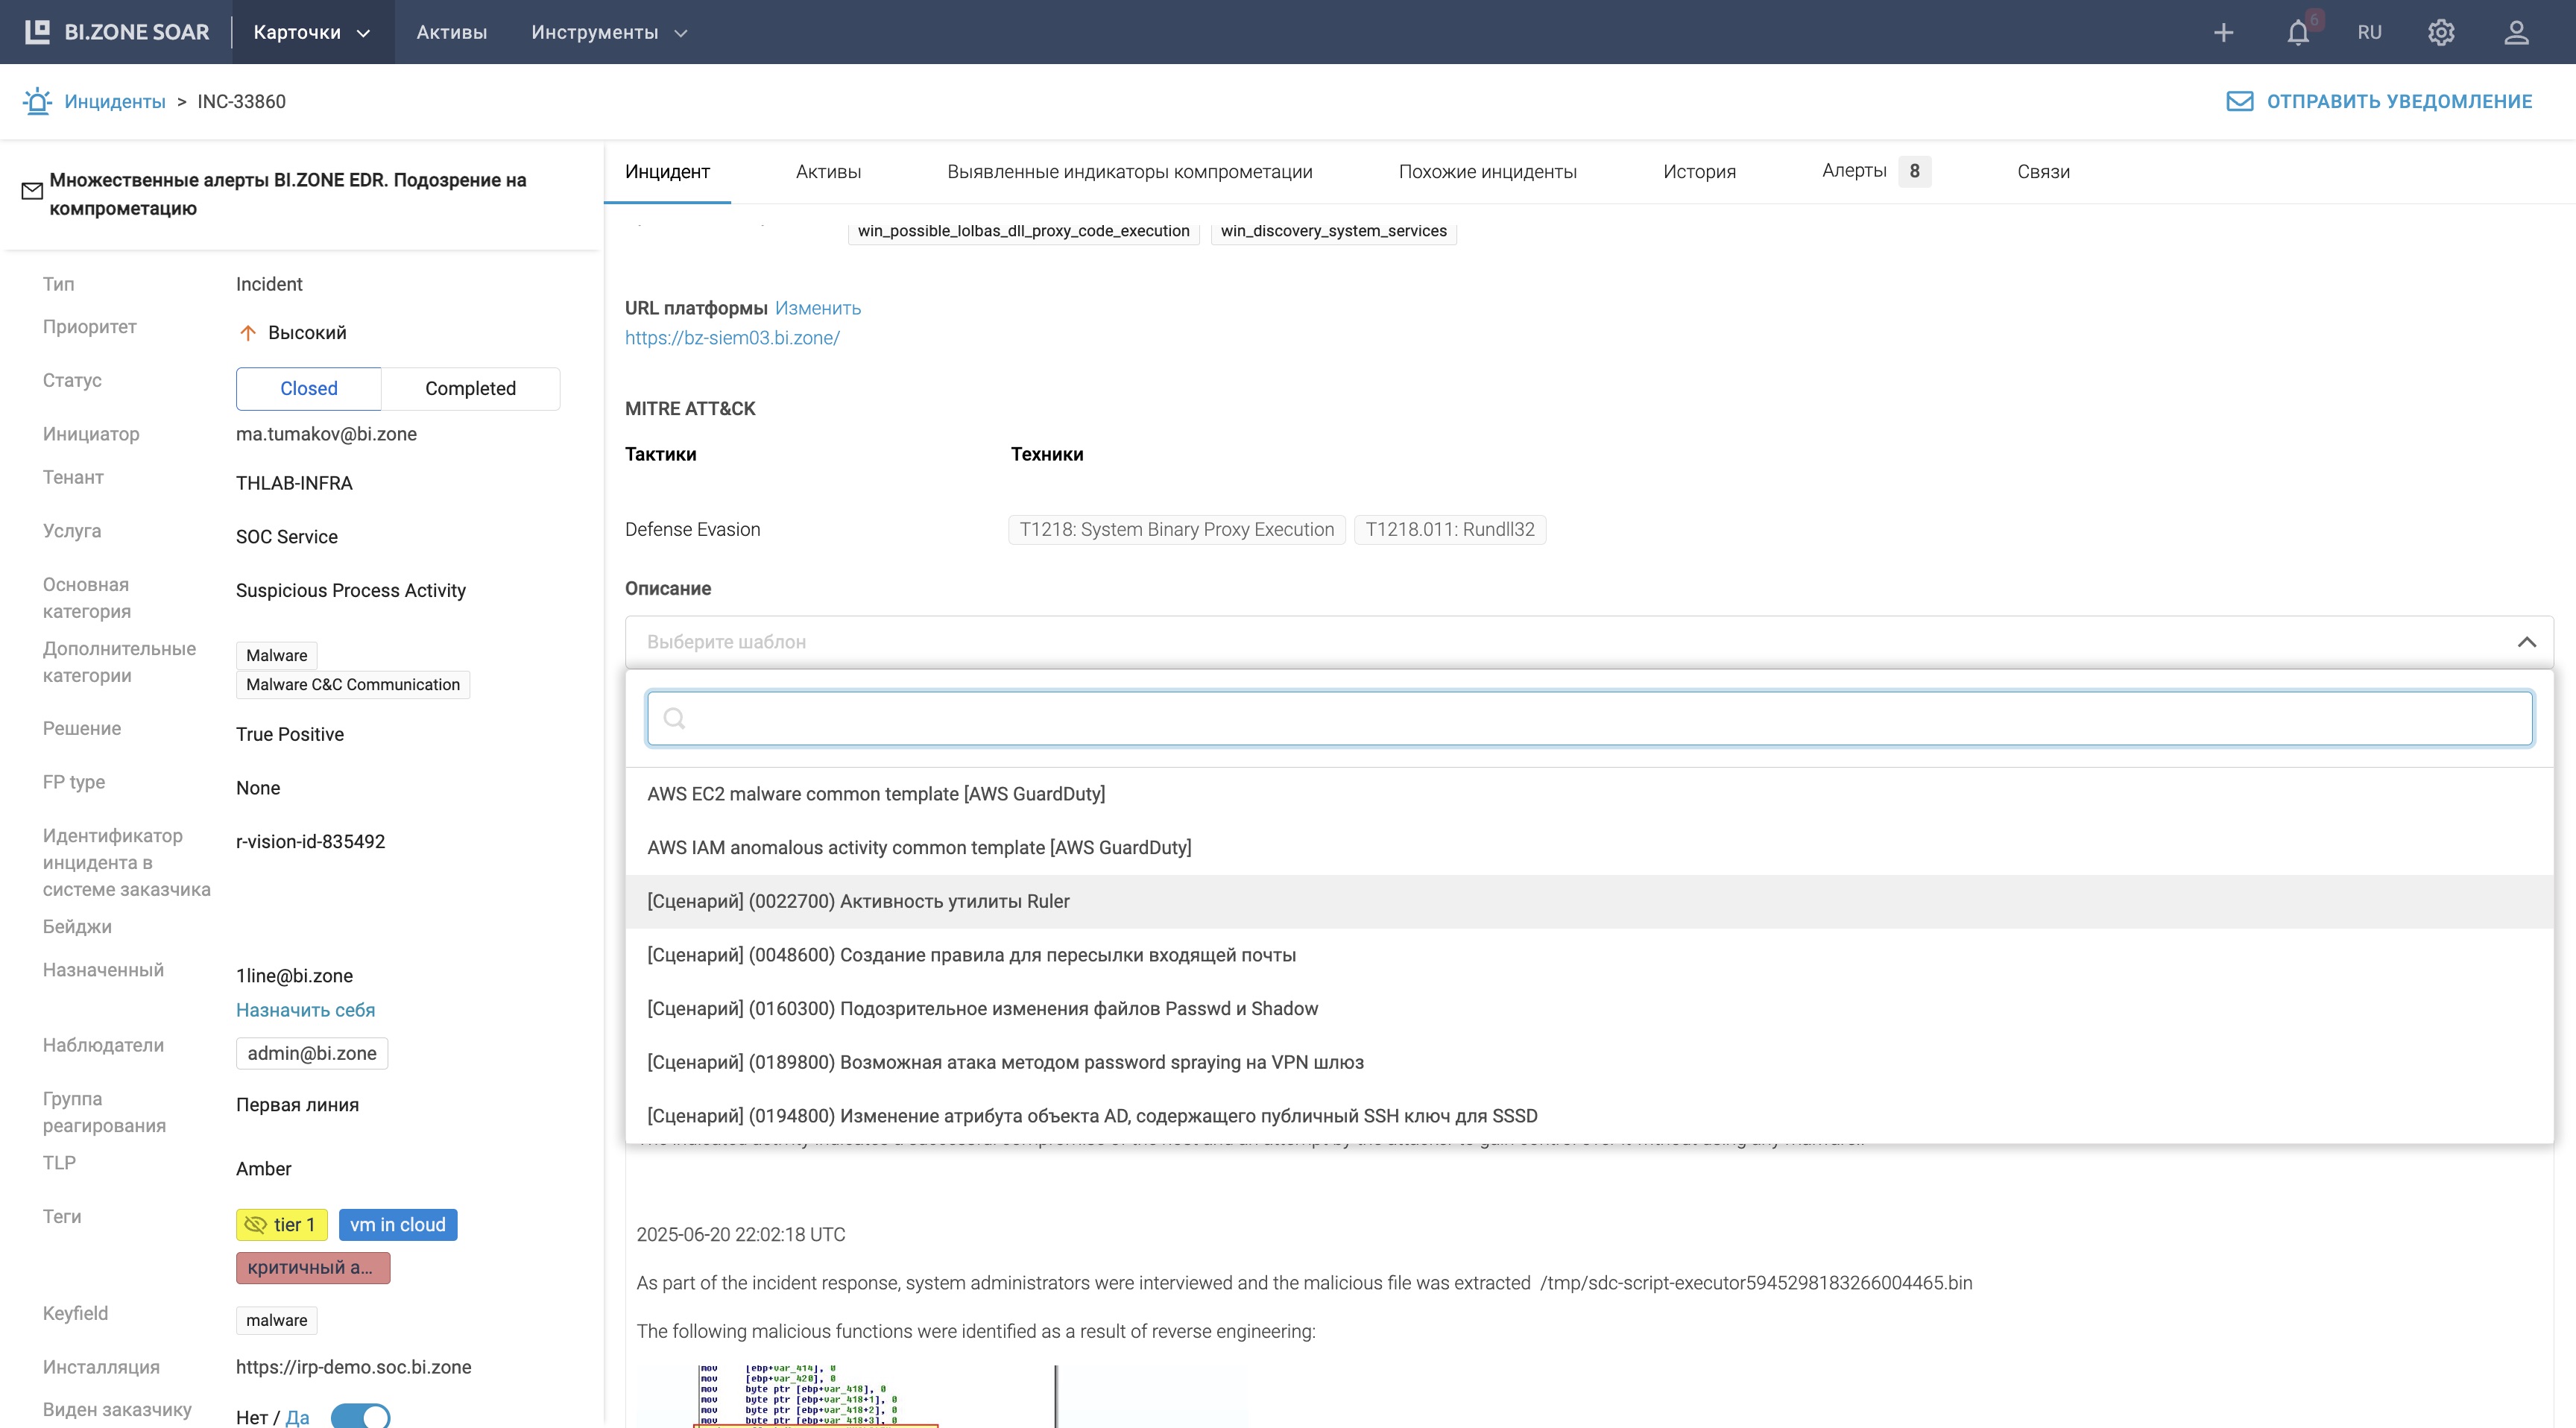Screen dimensions: 2576x1428
Task: Open the user profile icon
Action: pyautogui.click(x=2516, y=33)
